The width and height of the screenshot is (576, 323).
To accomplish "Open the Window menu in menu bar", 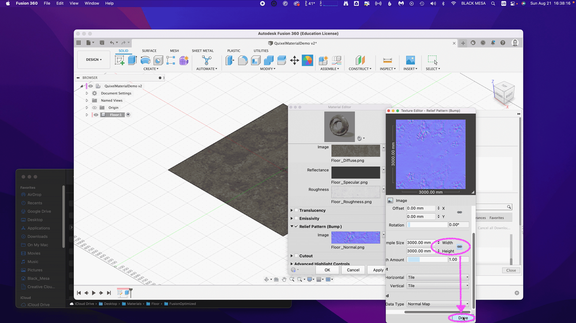I will [x=92, y=3].
